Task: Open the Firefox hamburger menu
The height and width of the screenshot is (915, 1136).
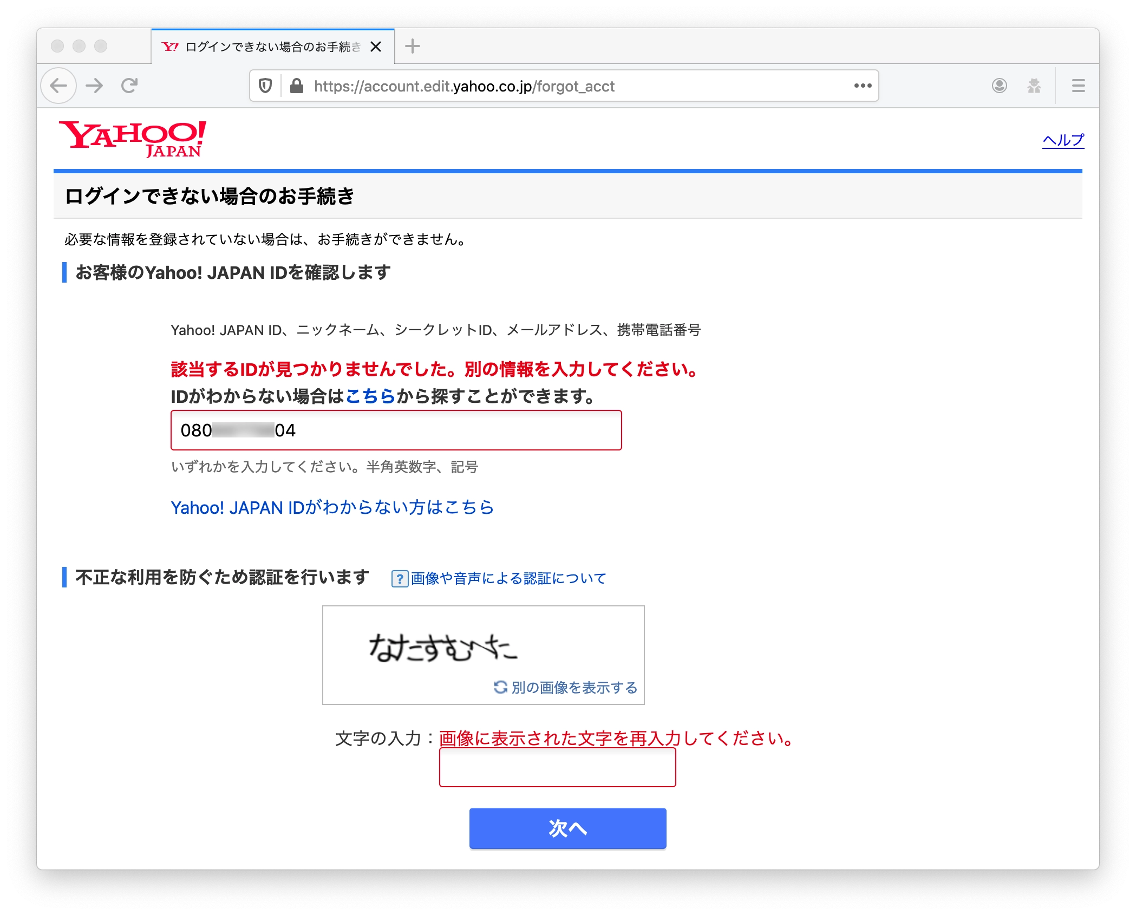Action: [x=1078, y=86]
